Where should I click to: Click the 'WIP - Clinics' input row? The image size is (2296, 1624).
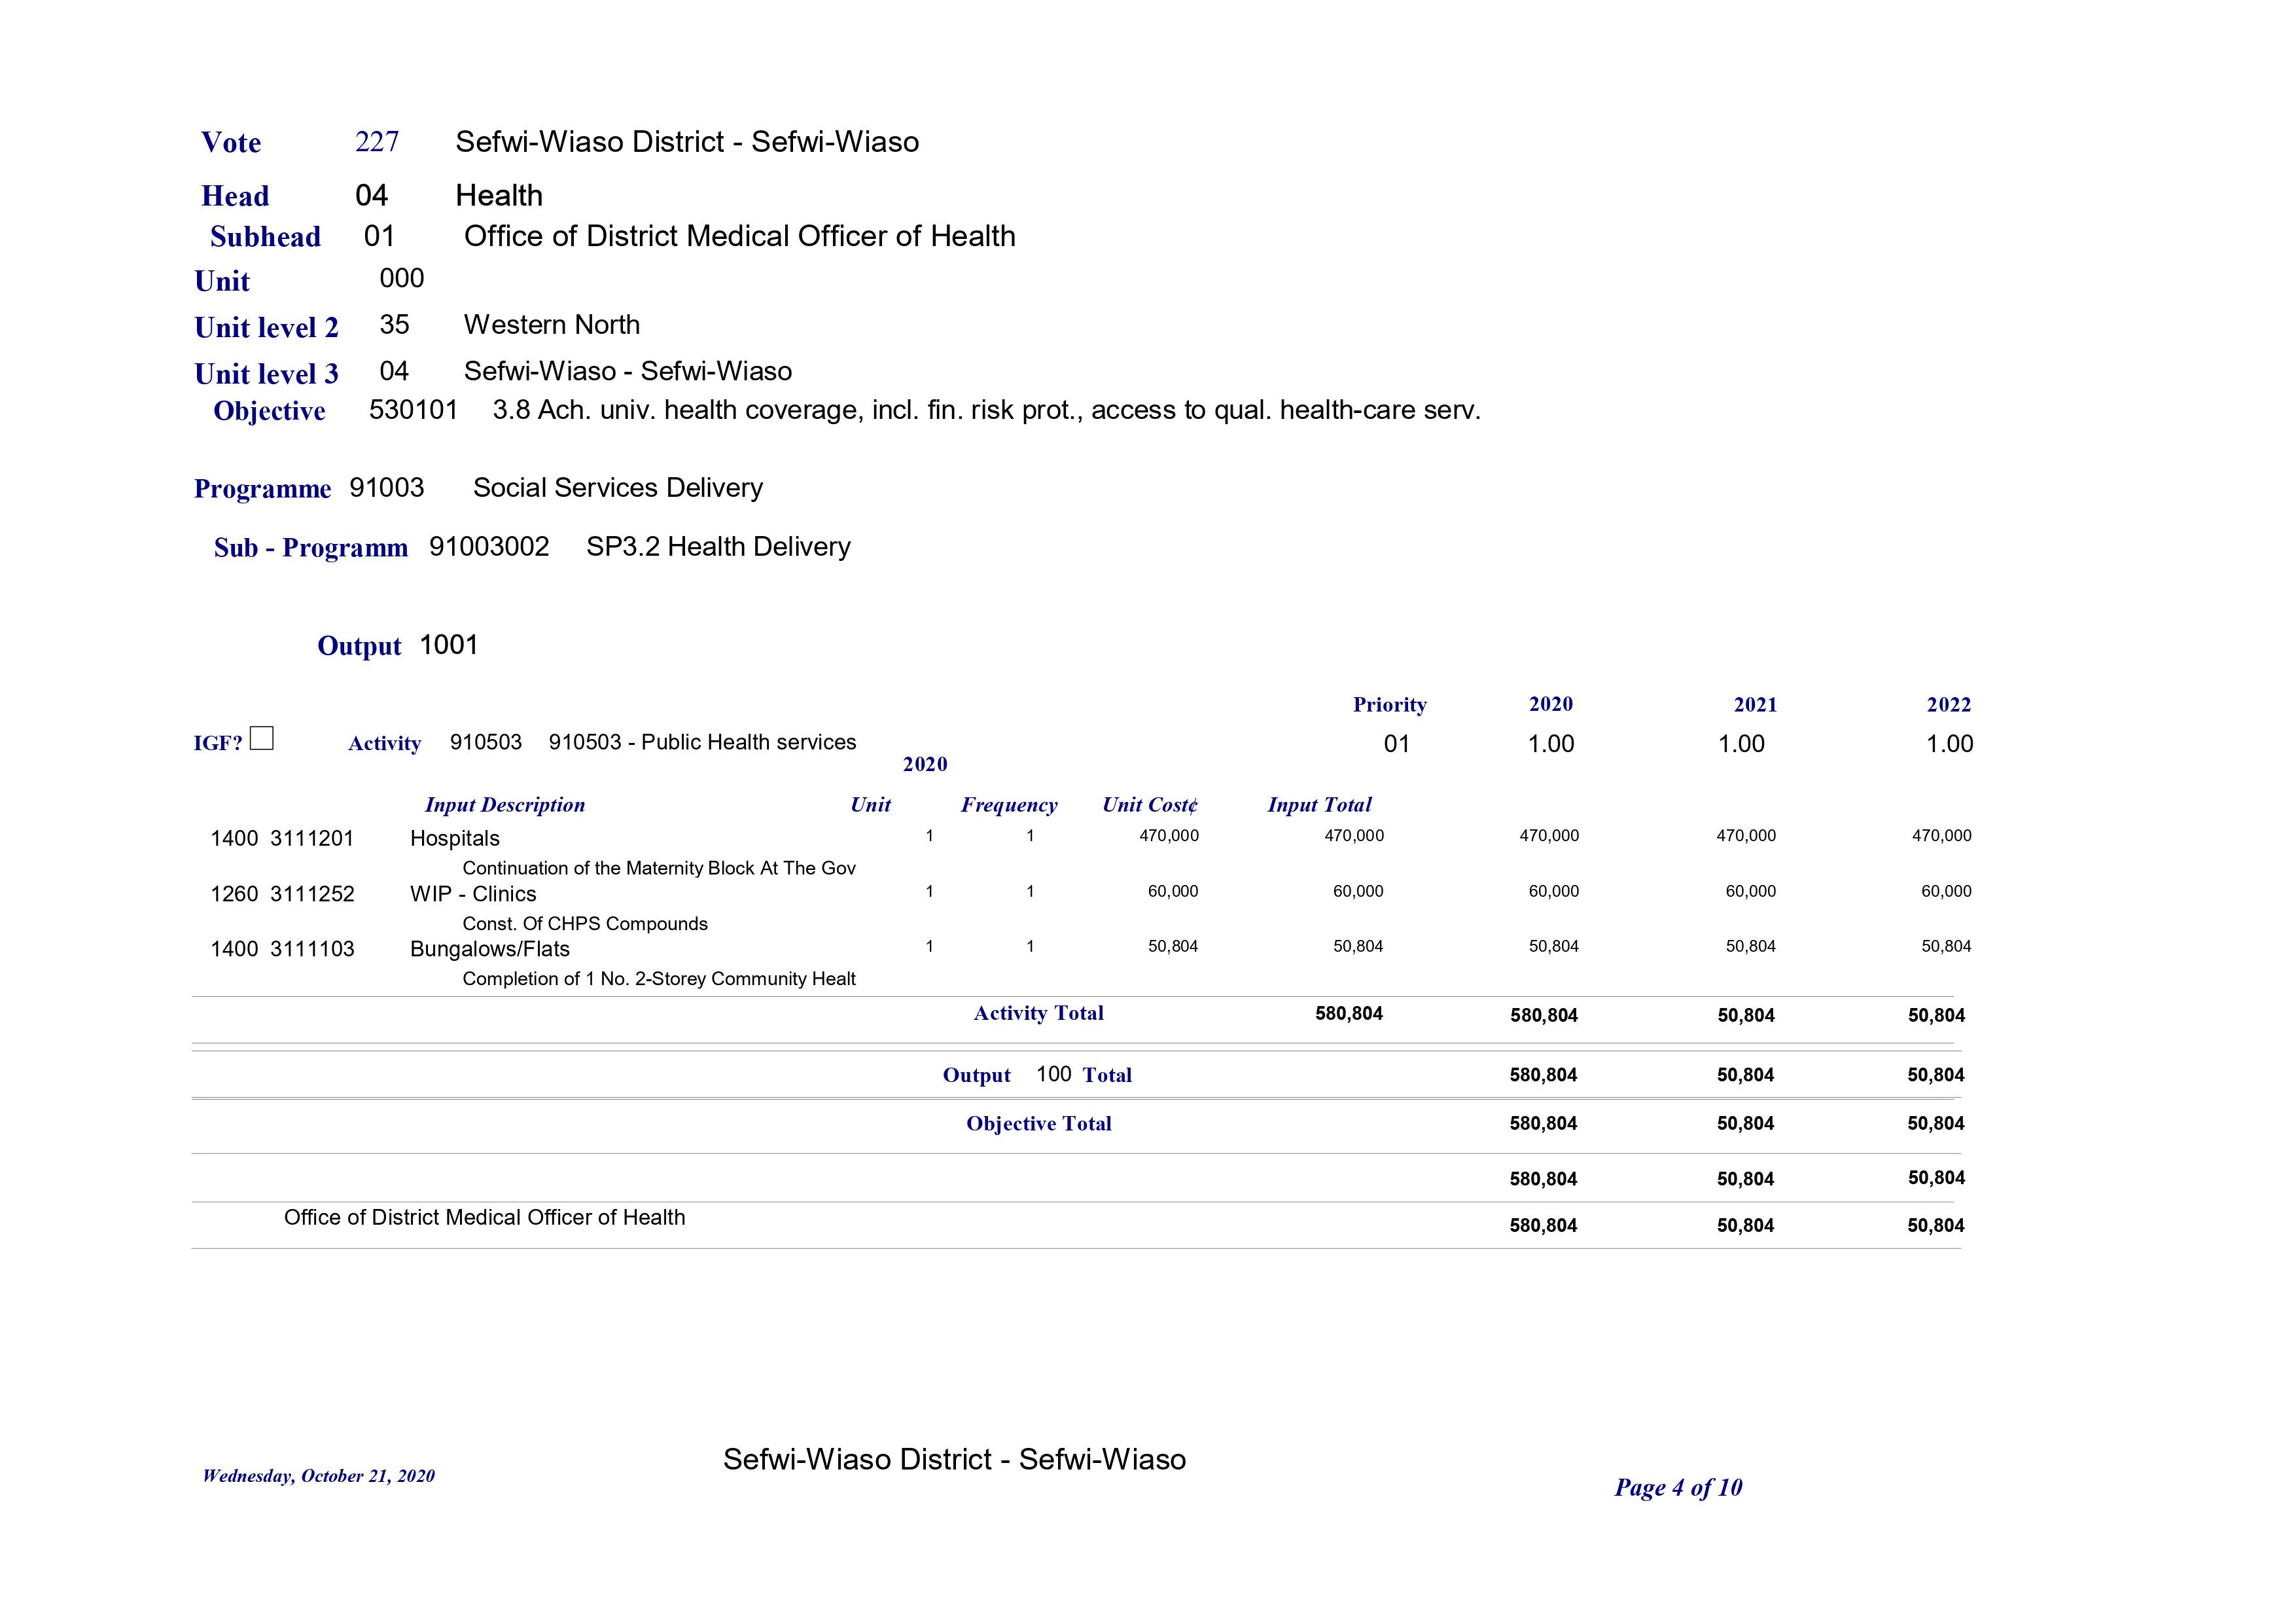point(473,893)
